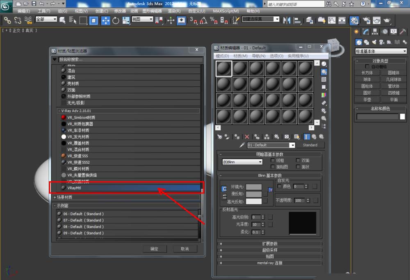Expand 扩展参数 rollout
The image size is (410, 280).
[x=270, y=244]
